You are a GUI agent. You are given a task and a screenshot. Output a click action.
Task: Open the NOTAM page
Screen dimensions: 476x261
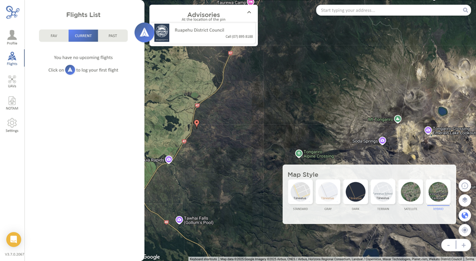(x=12, y=103)
